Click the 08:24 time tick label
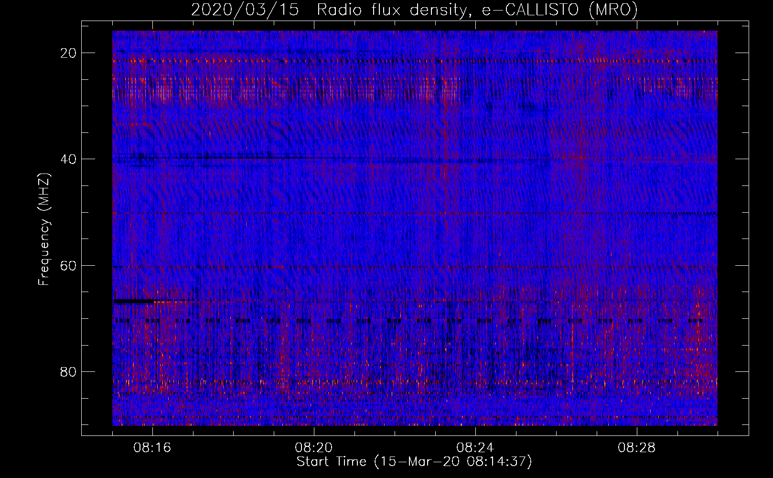 [x=475, y=448]
